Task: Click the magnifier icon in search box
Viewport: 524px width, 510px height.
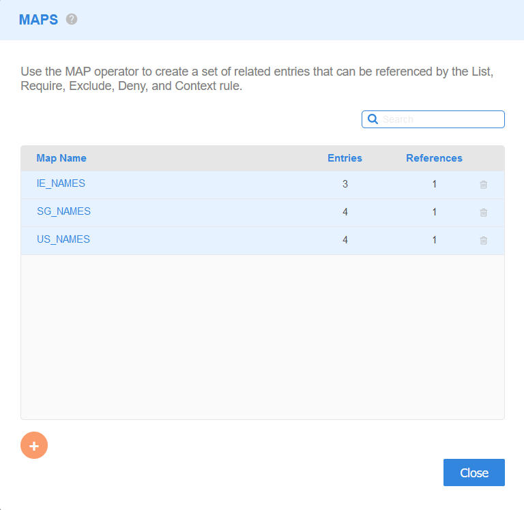Action: click(x=373, y=119)
